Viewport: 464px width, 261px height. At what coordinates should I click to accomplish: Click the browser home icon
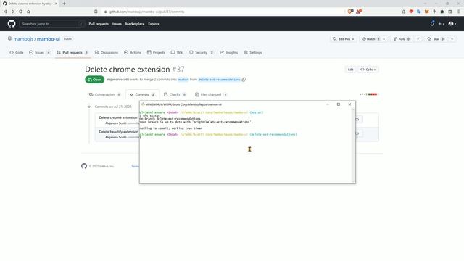28,12
